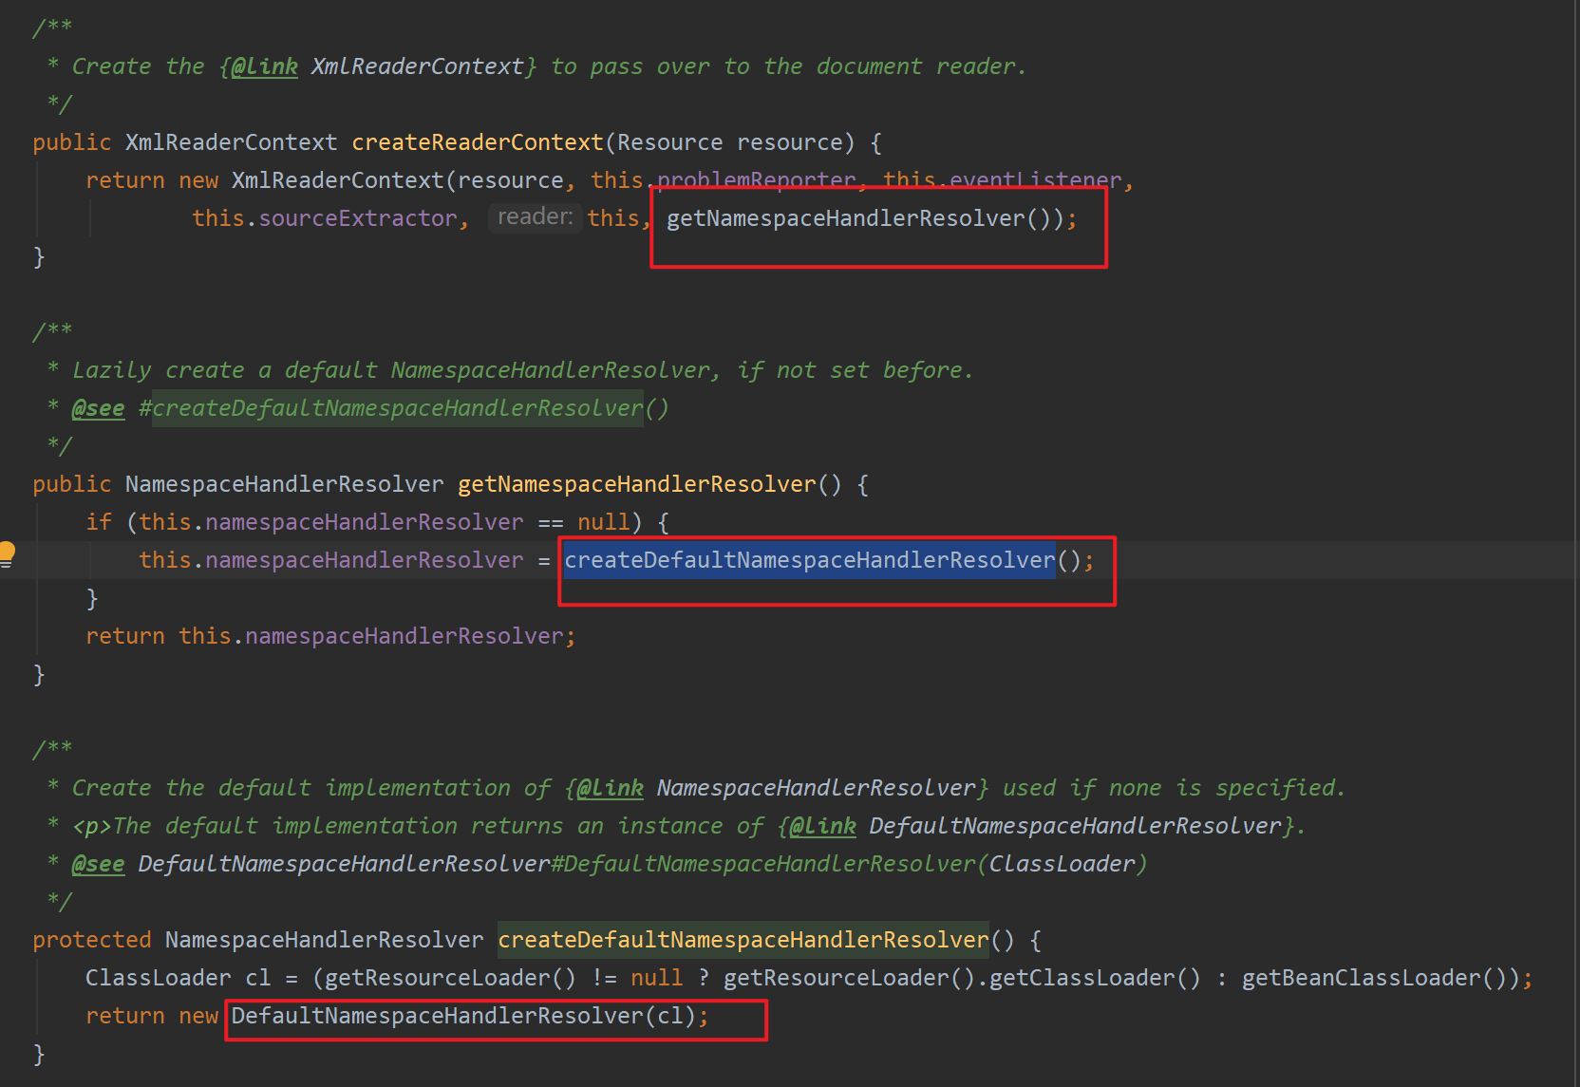Click the Resource parameter type in createReaderContext
This screenshot has height=1087, width=1580.
[669, 142]
